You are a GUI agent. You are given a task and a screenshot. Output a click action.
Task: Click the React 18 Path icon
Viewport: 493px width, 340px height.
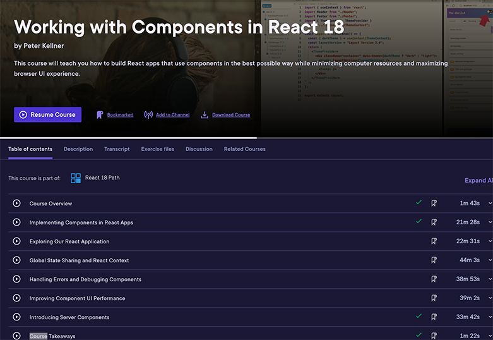76,178
